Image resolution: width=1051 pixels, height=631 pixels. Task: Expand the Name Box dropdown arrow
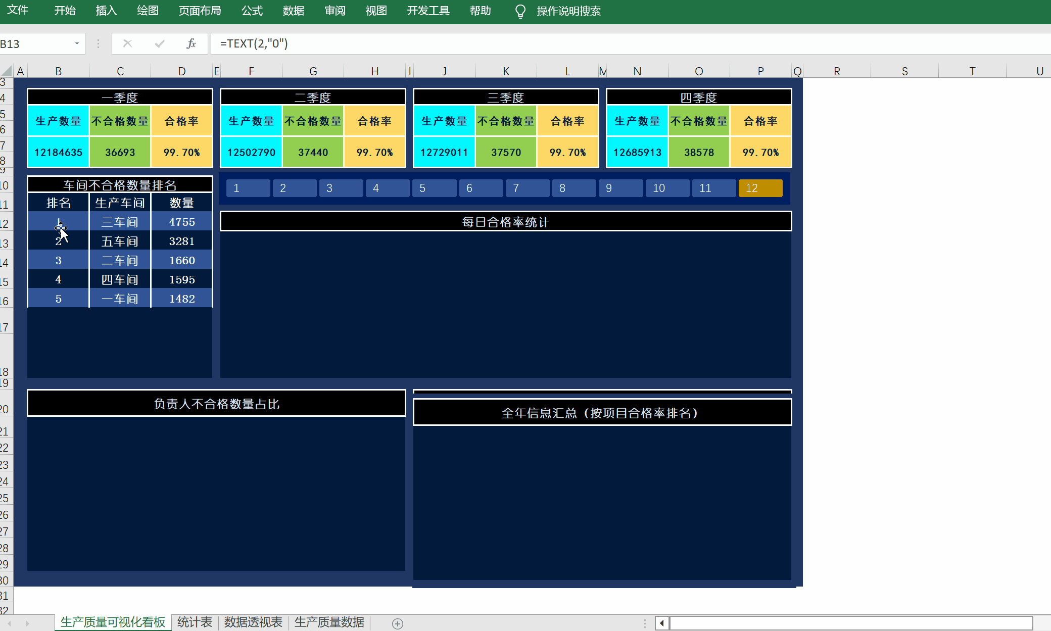pyautogui.click(x=77, y=43)
